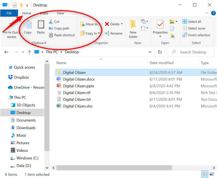This screenshot has height=178, width=217.
Task: Expand the address bar history dropdown
Action: 150,52
